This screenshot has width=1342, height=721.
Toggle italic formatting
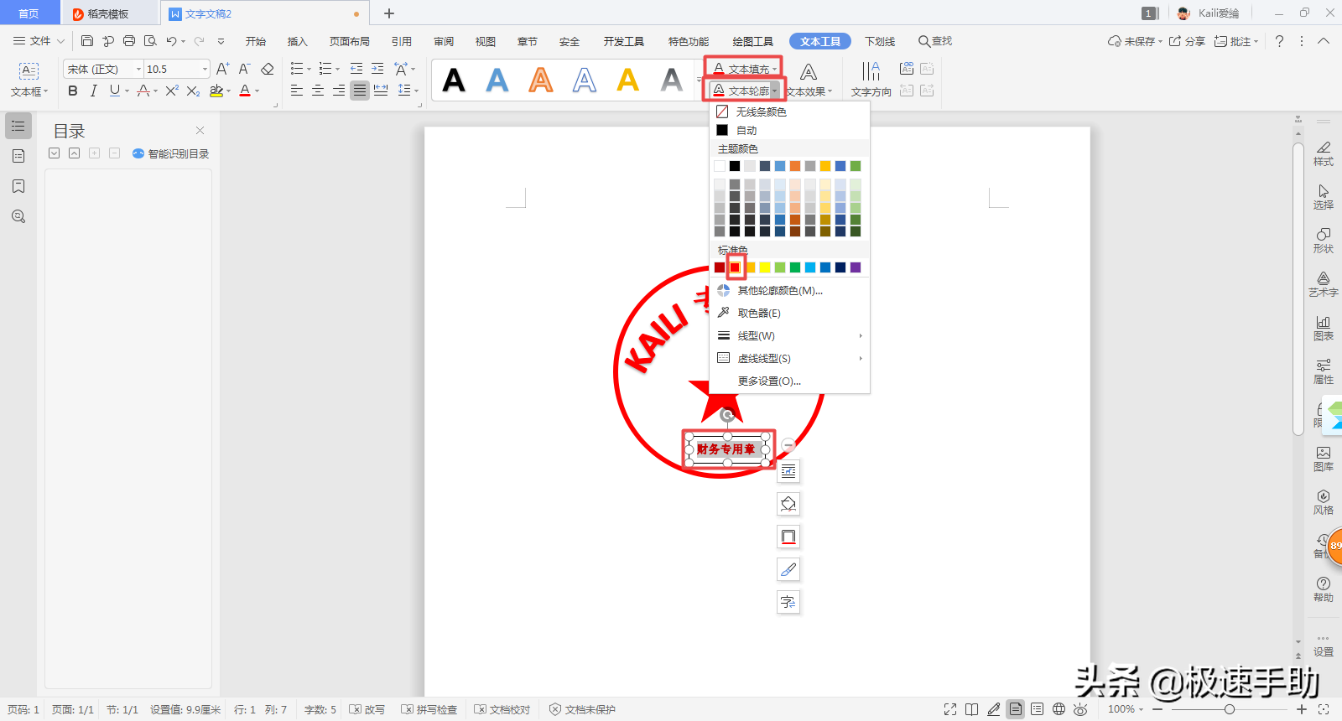[x=93, y=91]
